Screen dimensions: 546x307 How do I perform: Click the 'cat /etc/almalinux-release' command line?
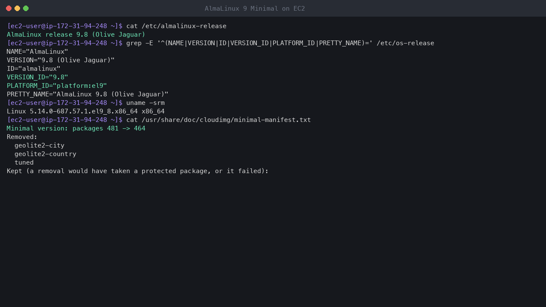(x=116, y=26)
